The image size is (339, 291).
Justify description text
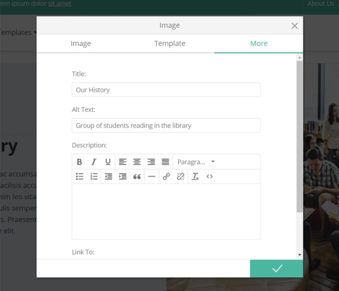point(166,162)
